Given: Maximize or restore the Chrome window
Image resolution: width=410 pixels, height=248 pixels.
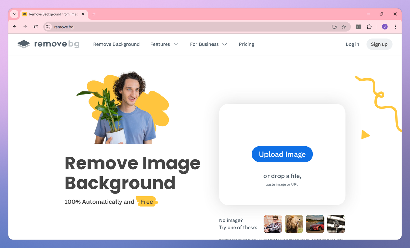Looking at the screenshot, I should coord(382,14).
